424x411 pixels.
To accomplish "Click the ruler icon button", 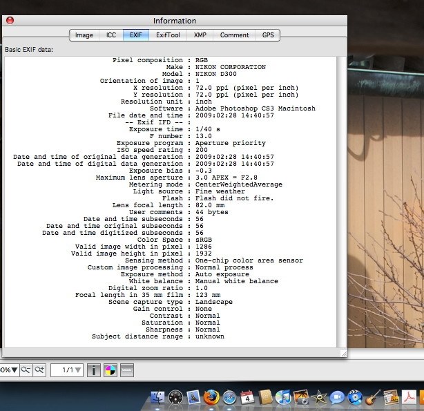I will [x=127, y=370].
